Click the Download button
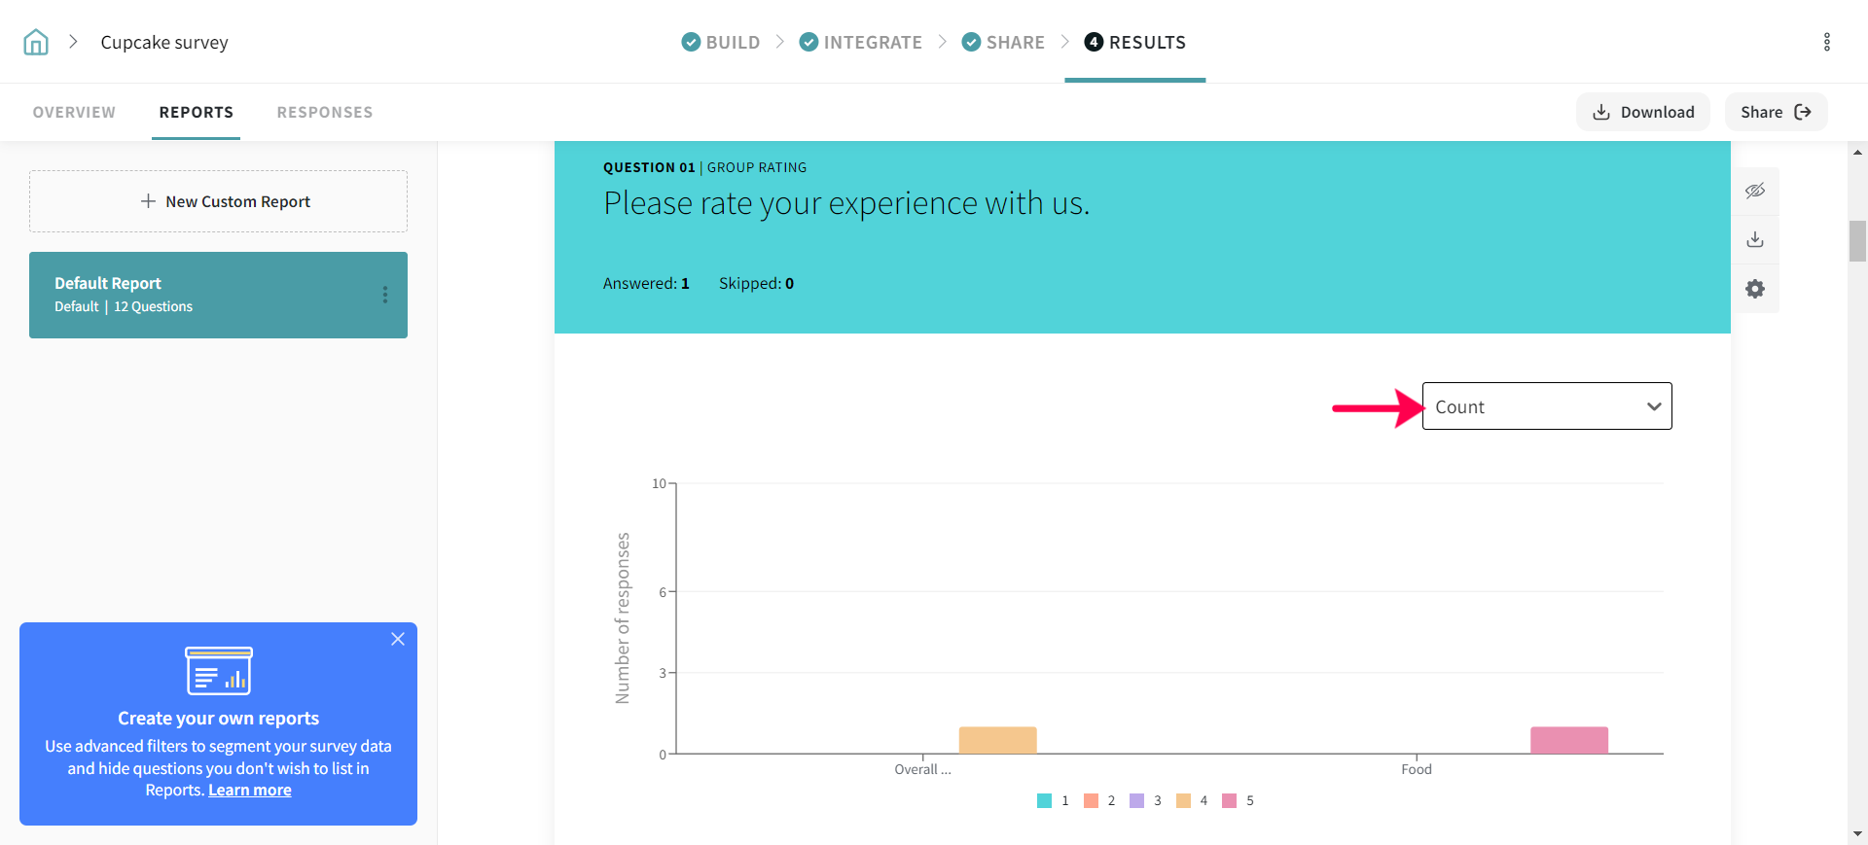Screen dimensions: 1868x845 click(x=1642, y=112)
